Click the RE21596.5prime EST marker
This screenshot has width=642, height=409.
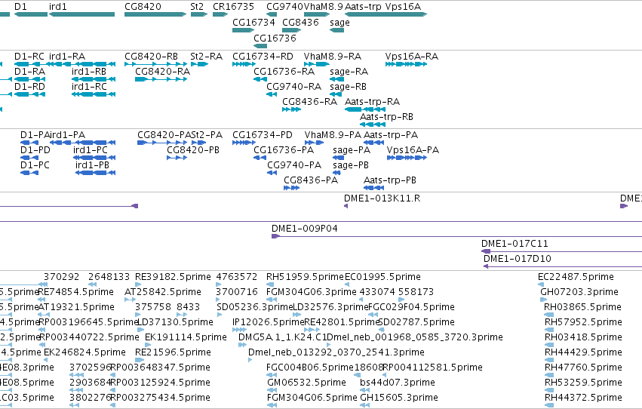(140, 360)
